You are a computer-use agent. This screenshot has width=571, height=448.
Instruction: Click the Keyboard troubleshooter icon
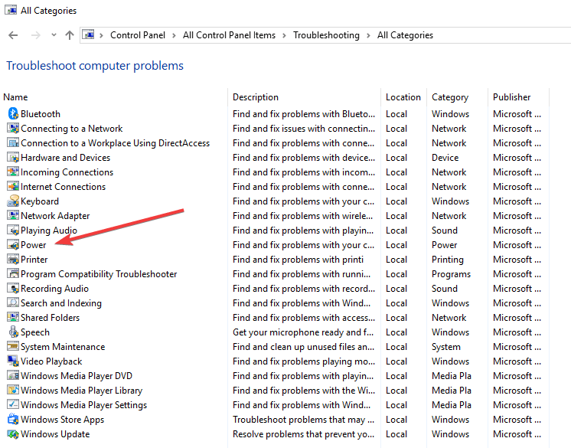point(13,201)
